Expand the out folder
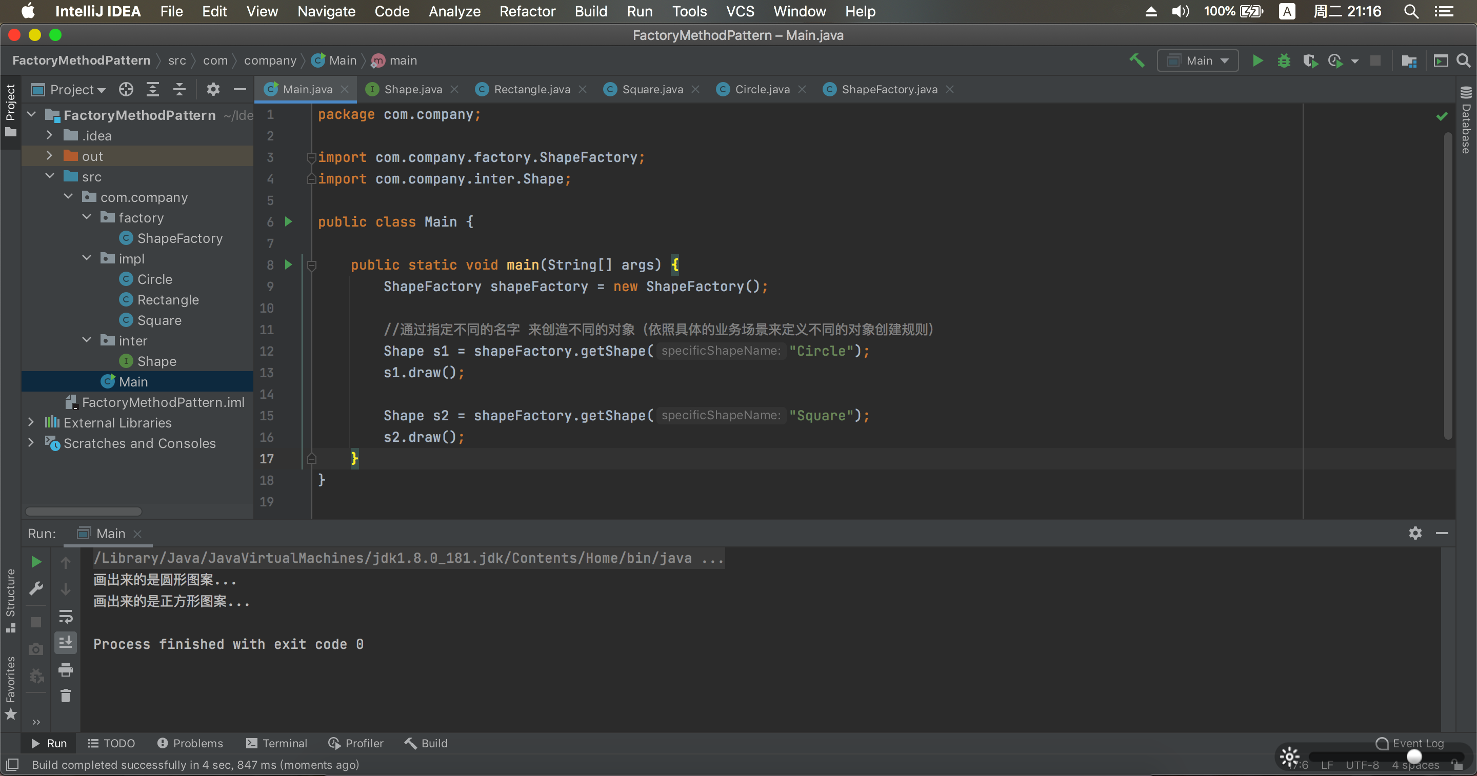1477x776 pixels. (x=49, y=156)
